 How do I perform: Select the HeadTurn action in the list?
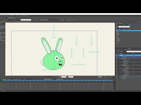(x=119, y=40)
